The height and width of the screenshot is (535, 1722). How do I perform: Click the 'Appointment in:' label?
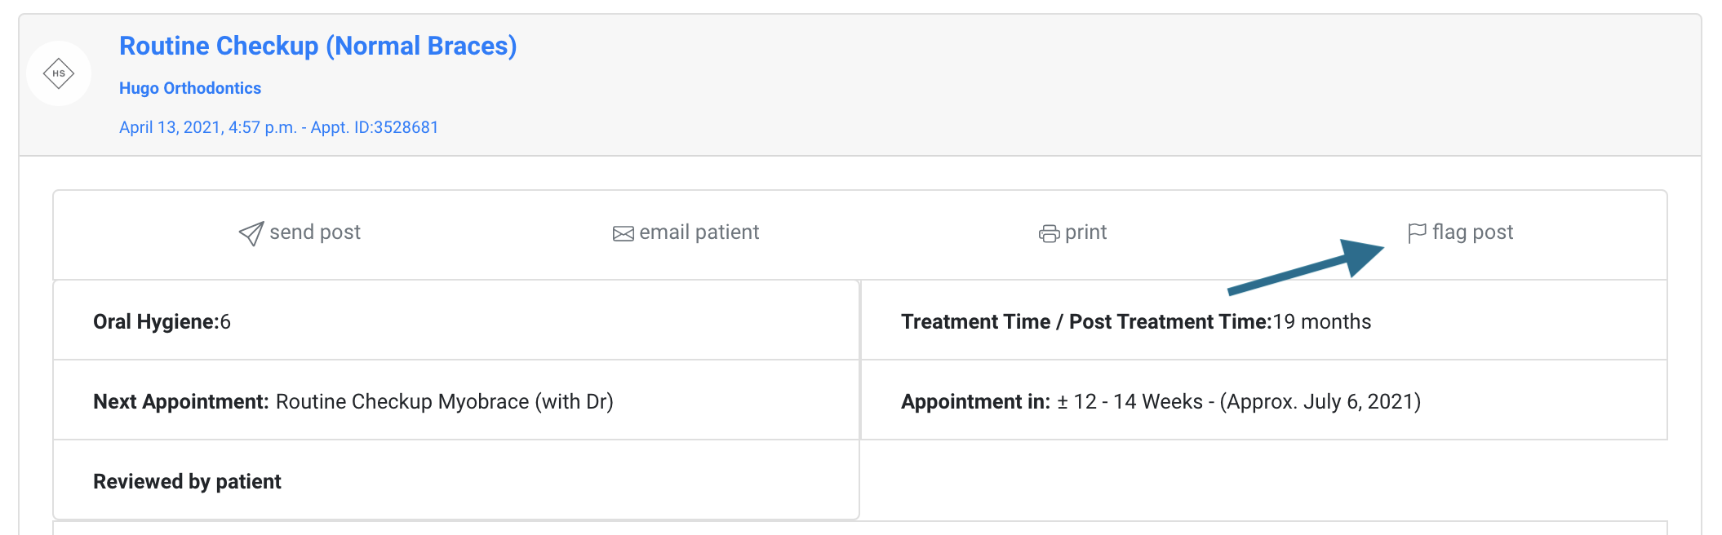click(x=975, y=401)
